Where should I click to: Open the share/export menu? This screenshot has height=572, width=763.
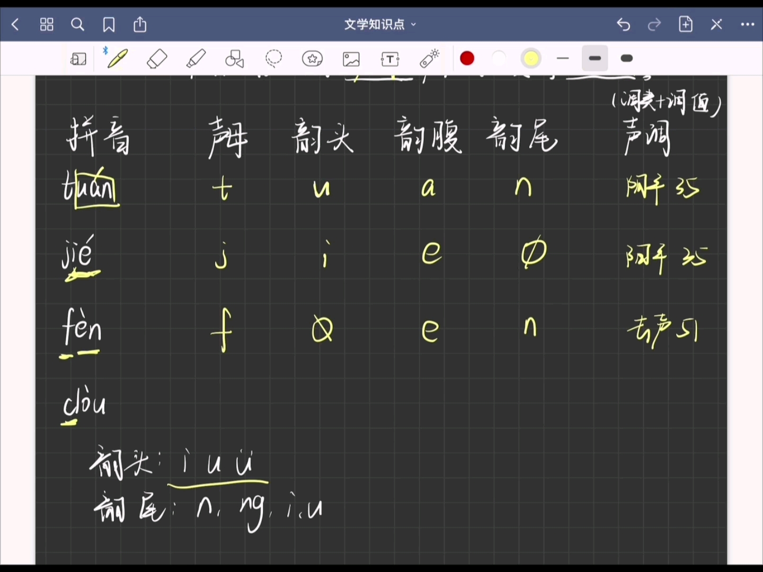click(140, 24)
